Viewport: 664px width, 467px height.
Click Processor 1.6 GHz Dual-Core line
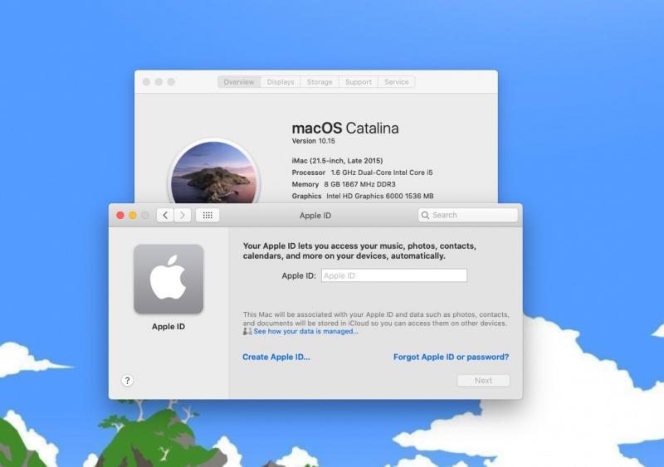(362, 173)
